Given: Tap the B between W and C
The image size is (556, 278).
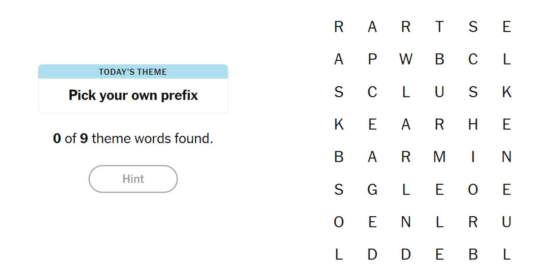Looking at the screenshot, I should [439, 59].
